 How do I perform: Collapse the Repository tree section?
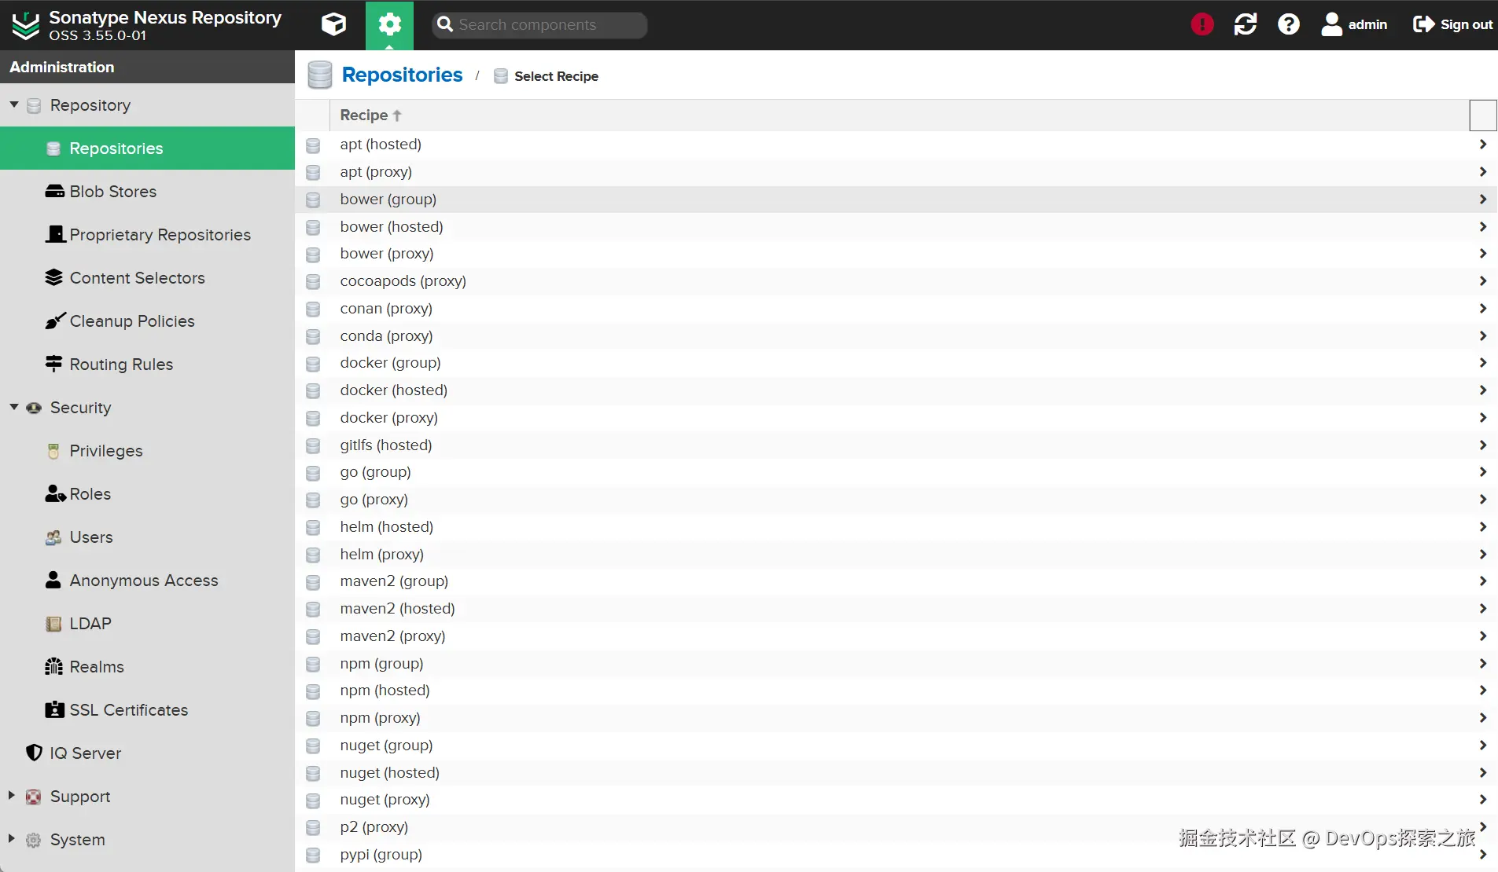[x=14, y=104]
